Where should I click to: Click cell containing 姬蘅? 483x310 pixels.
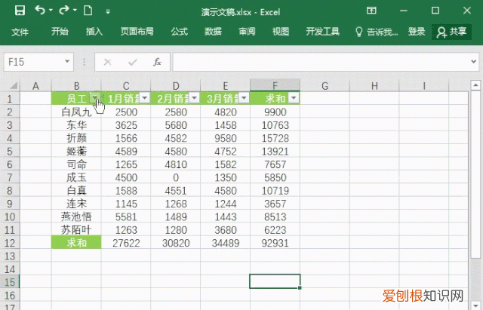pyautogui.click(x=76, y=152)
